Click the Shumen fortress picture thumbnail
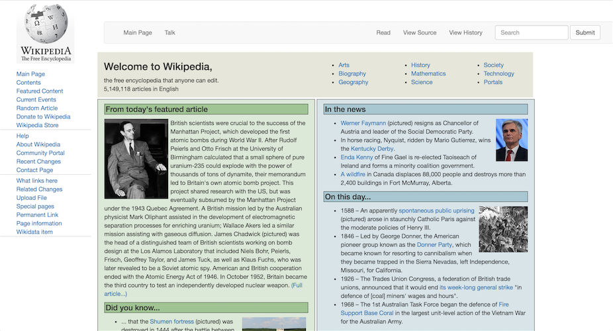The height and width of the screenshot is (331, 613). point(274,324)
